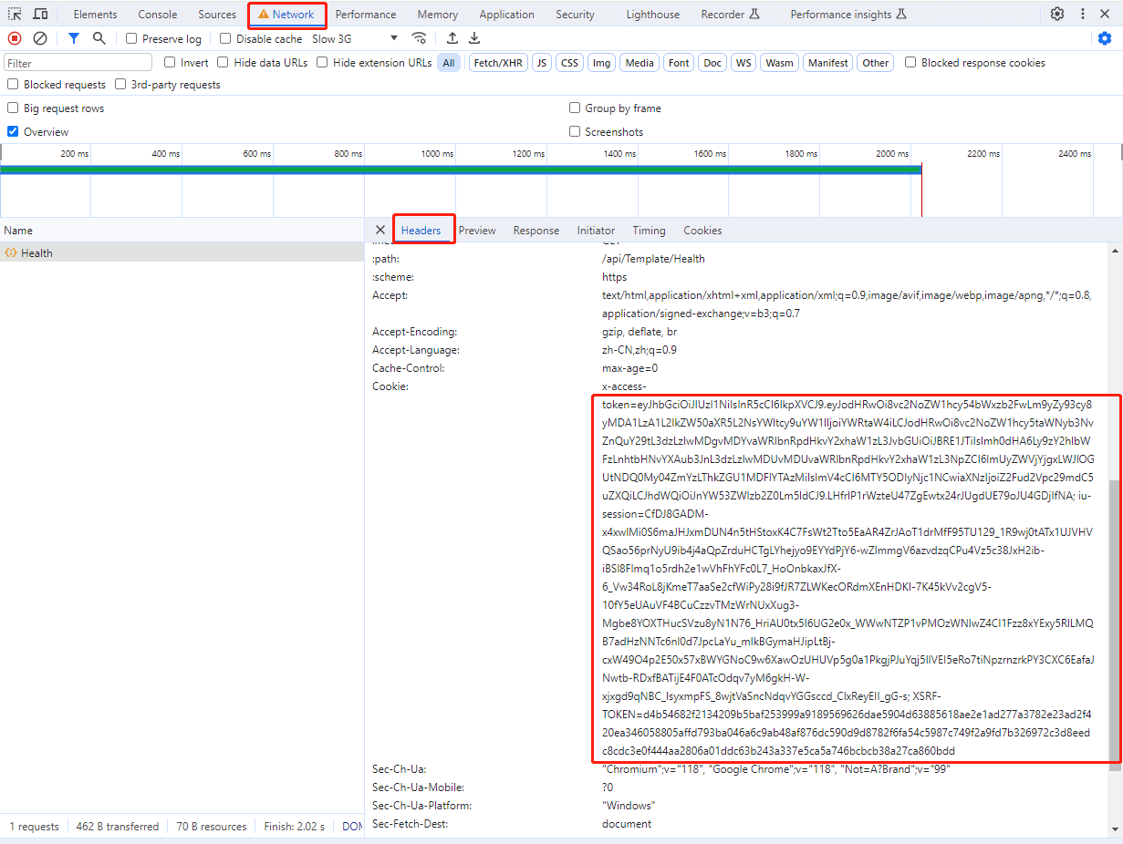
Task: Uncheck the Overview checkbox
Action: [x=13, y=132]
